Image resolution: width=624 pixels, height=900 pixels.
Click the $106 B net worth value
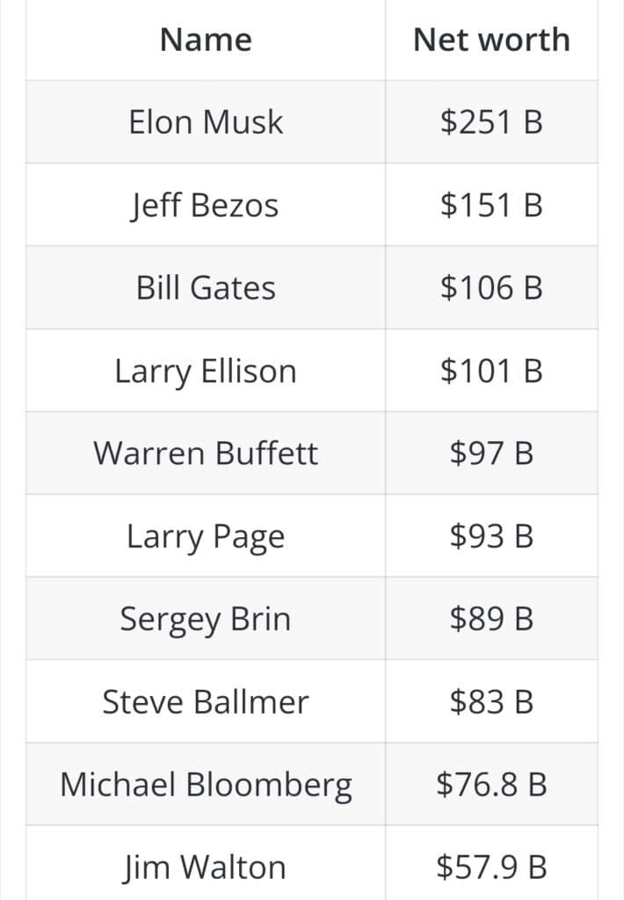coord(491,287)
